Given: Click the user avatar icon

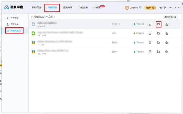Looking at the screenshot, I should click(127, 8).
